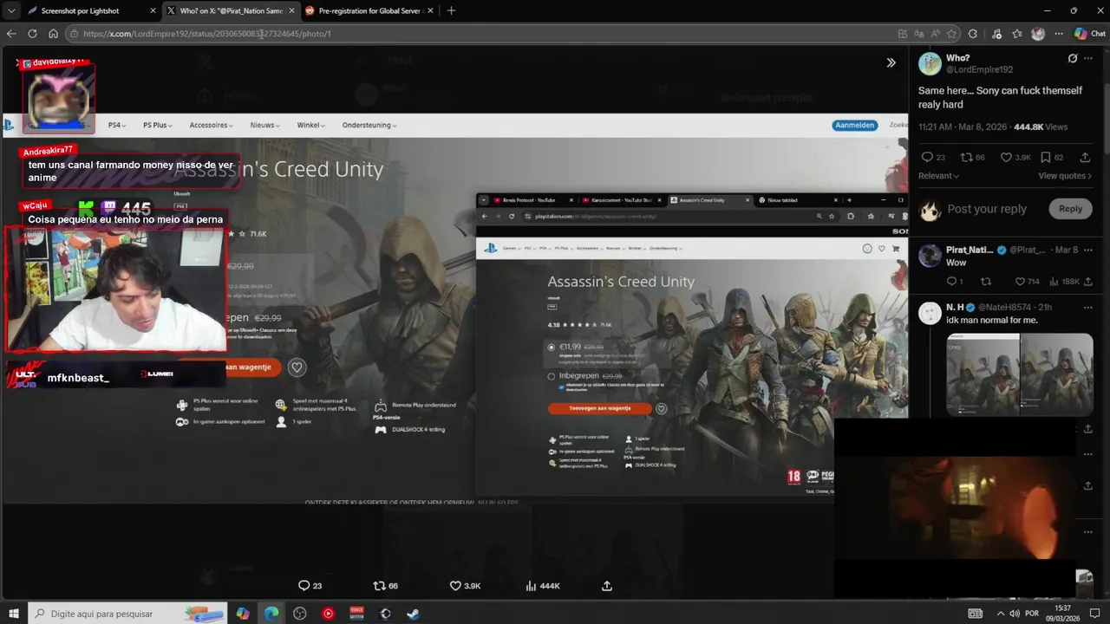Open Edge profile avatar
The height and width of the screenshot is (624, 1110).
coord(1038,34)
